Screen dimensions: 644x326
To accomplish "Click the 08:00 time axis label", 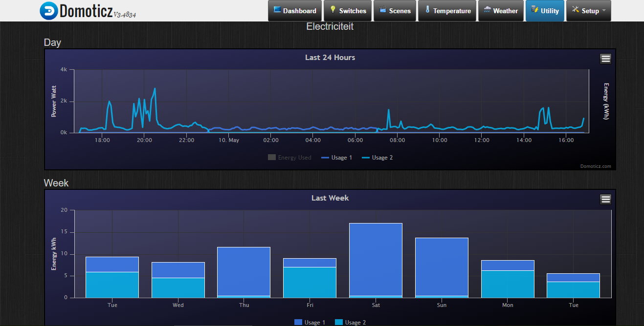I will pyautogui.click(x=398, y=140).
